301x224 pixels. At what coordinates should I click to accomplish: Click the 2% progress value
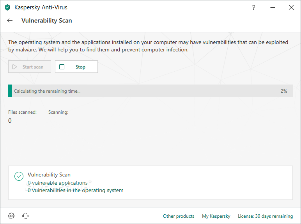[284, 91]
